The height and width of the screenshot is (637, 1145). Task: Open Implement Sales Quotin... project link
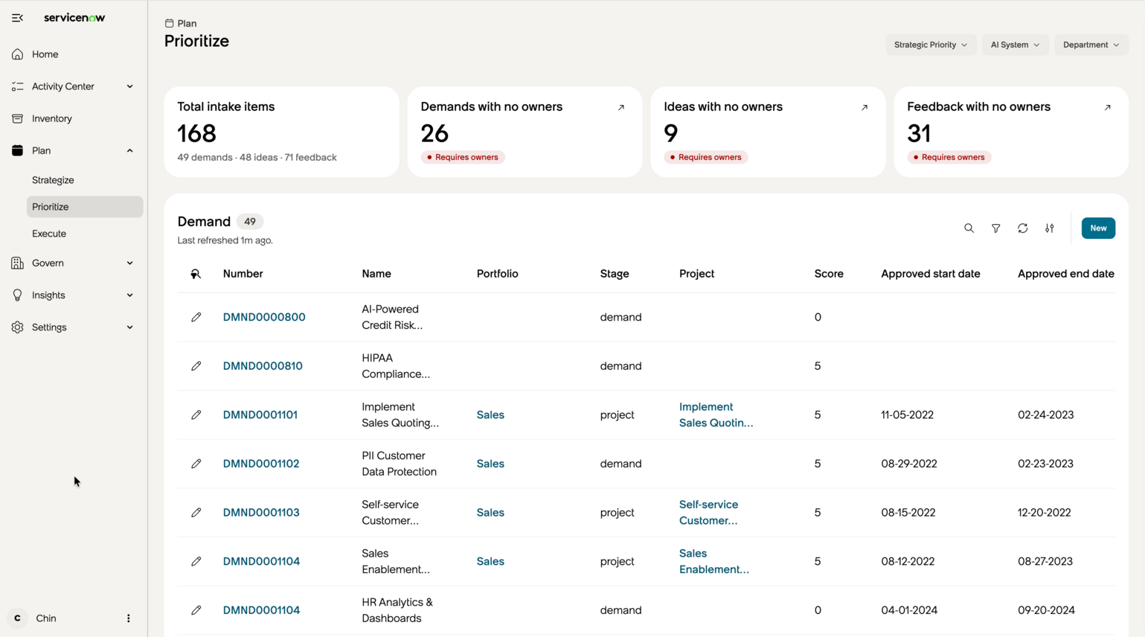point(716,414)
